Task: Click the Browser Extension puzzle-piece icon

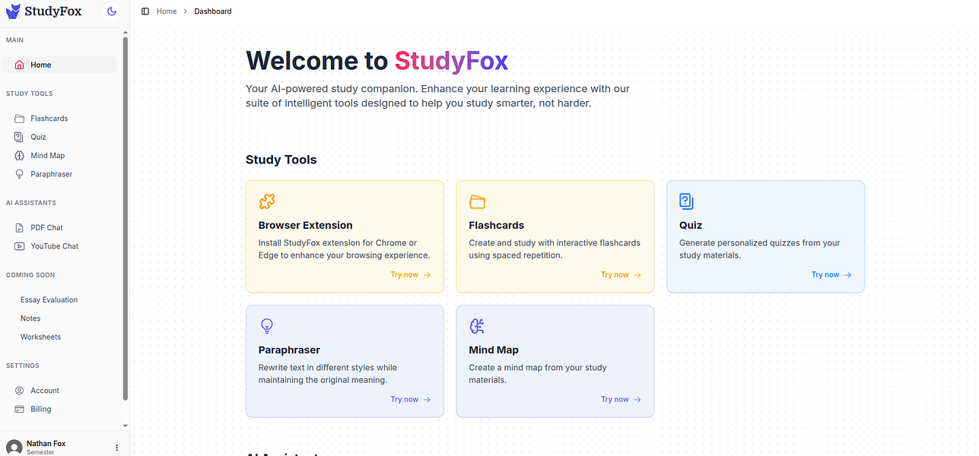Action: click(267, 201)
